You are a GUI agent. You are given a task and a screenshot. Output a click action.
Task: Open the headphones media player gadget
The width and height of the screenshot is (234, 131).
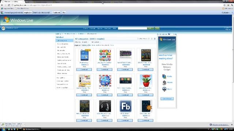coord(105,106)
